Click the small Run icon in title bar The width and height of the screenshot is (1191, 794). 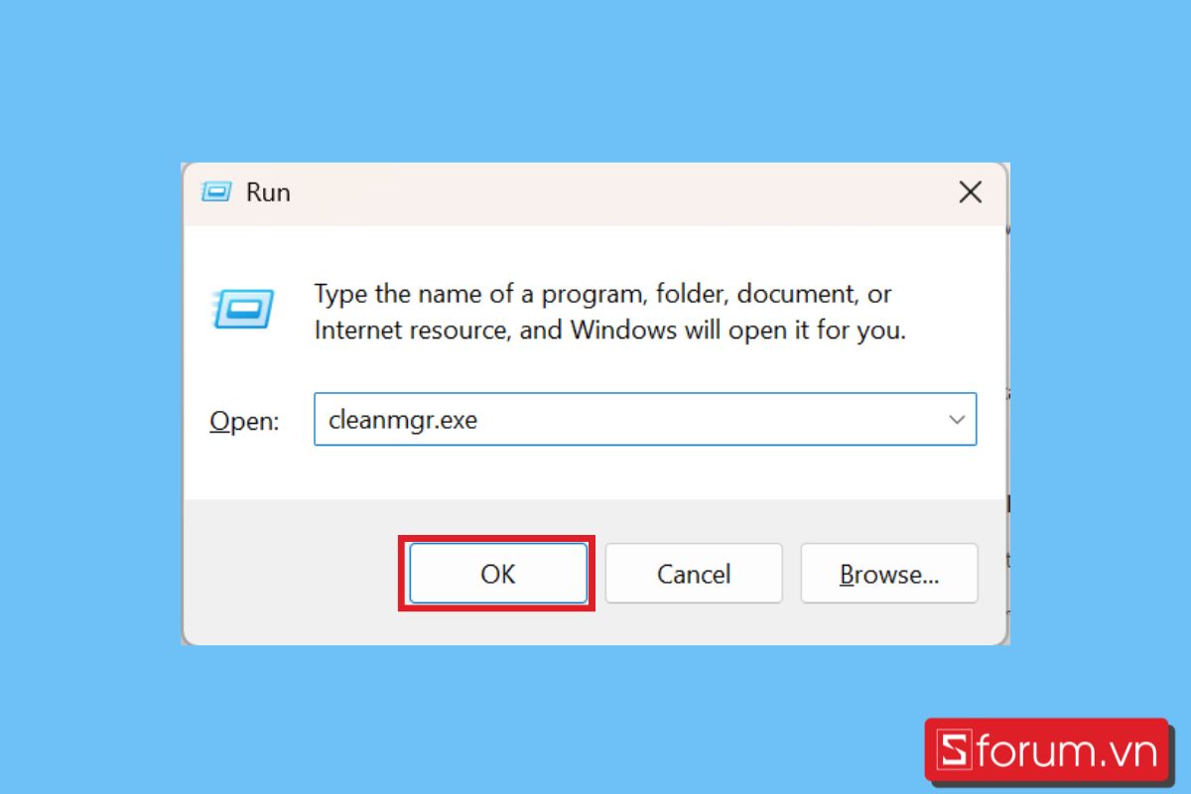[x=216, y=192]
